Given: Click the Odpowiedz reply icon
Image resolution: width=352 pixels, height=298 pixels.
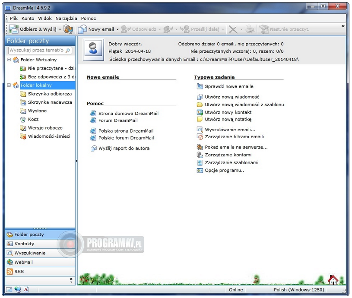Looking at the screenshot, I should tap(126, 29).
